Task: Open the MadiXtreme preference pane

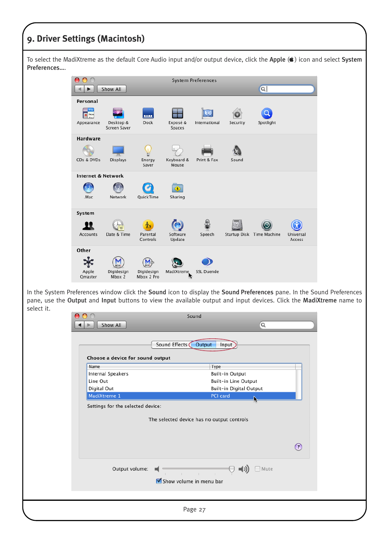Action: tap(177, 262)
